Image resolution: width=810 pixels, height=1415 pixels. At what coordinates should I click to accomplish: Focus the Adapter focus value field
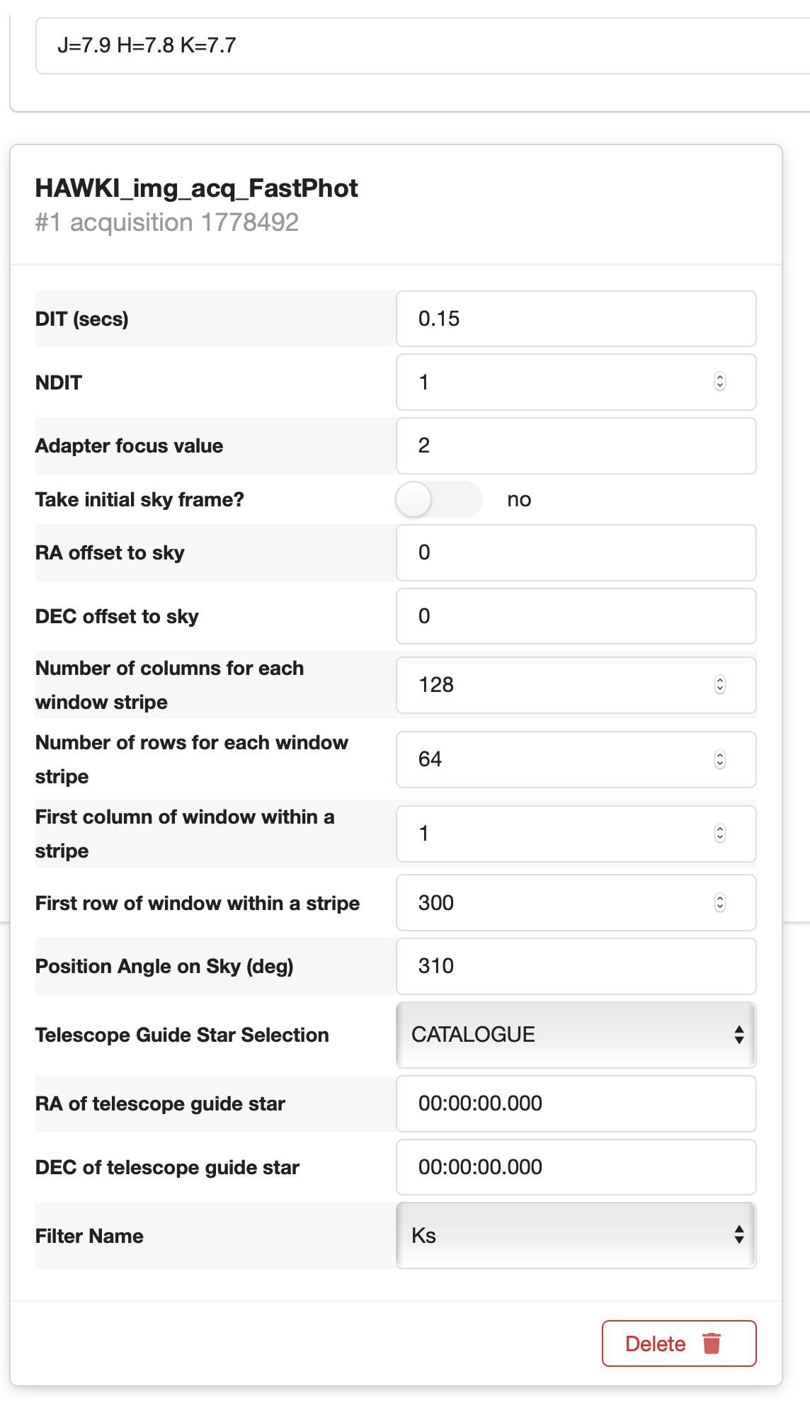coord(576,445)
